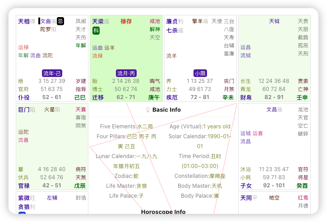Click the 廉贞 major star
Image resolution: width=327 pixels, height=222 pixels.
coord(172,22)
